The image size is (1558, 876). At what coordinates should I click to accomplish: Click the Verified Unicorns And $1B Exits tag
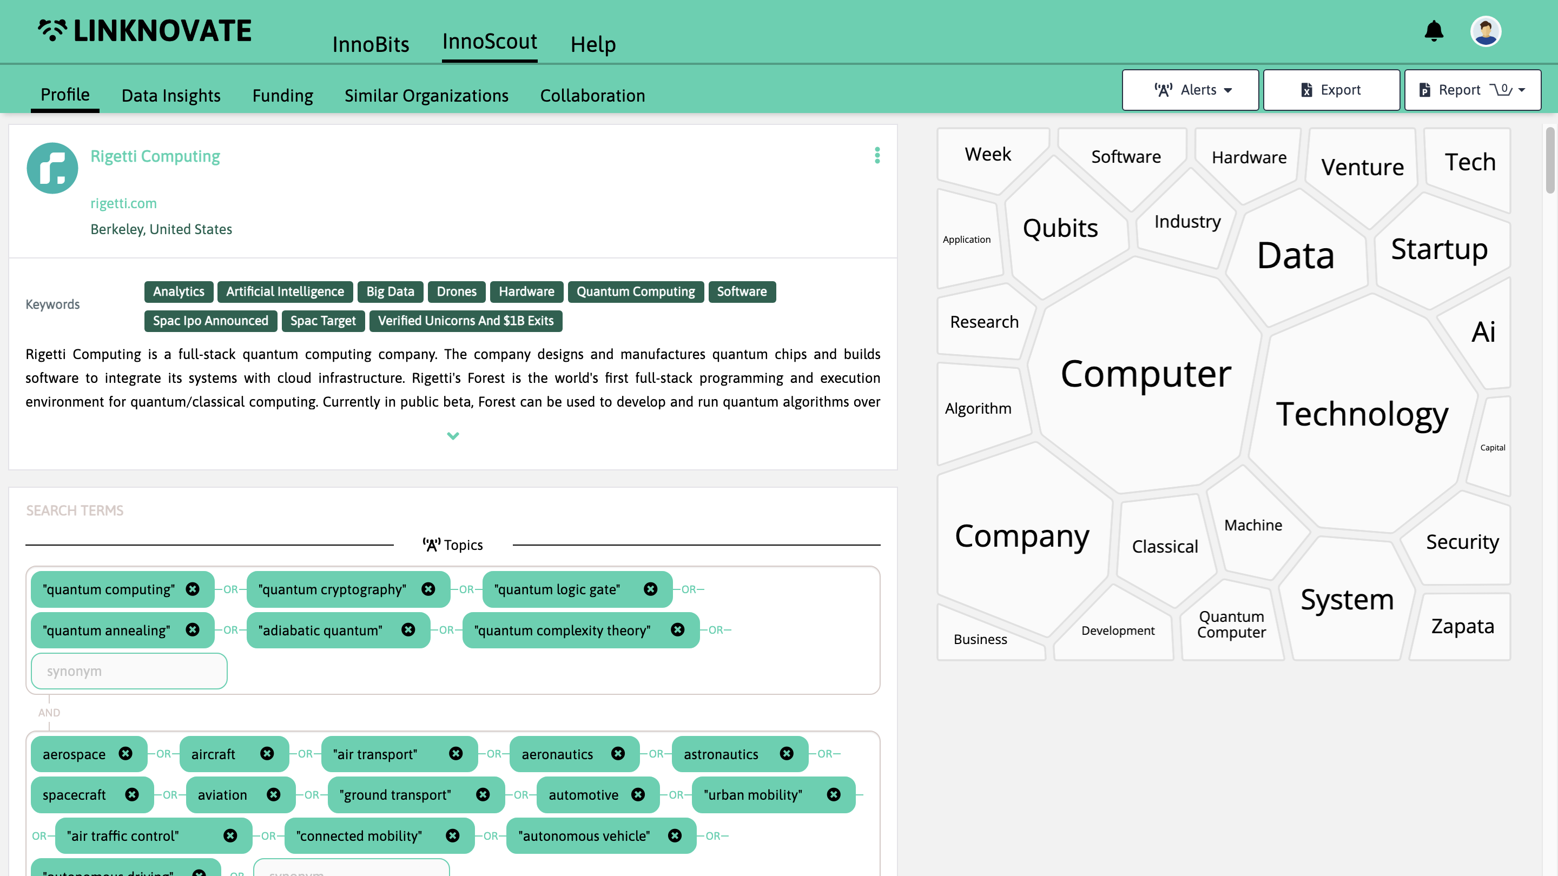[466, 321]
